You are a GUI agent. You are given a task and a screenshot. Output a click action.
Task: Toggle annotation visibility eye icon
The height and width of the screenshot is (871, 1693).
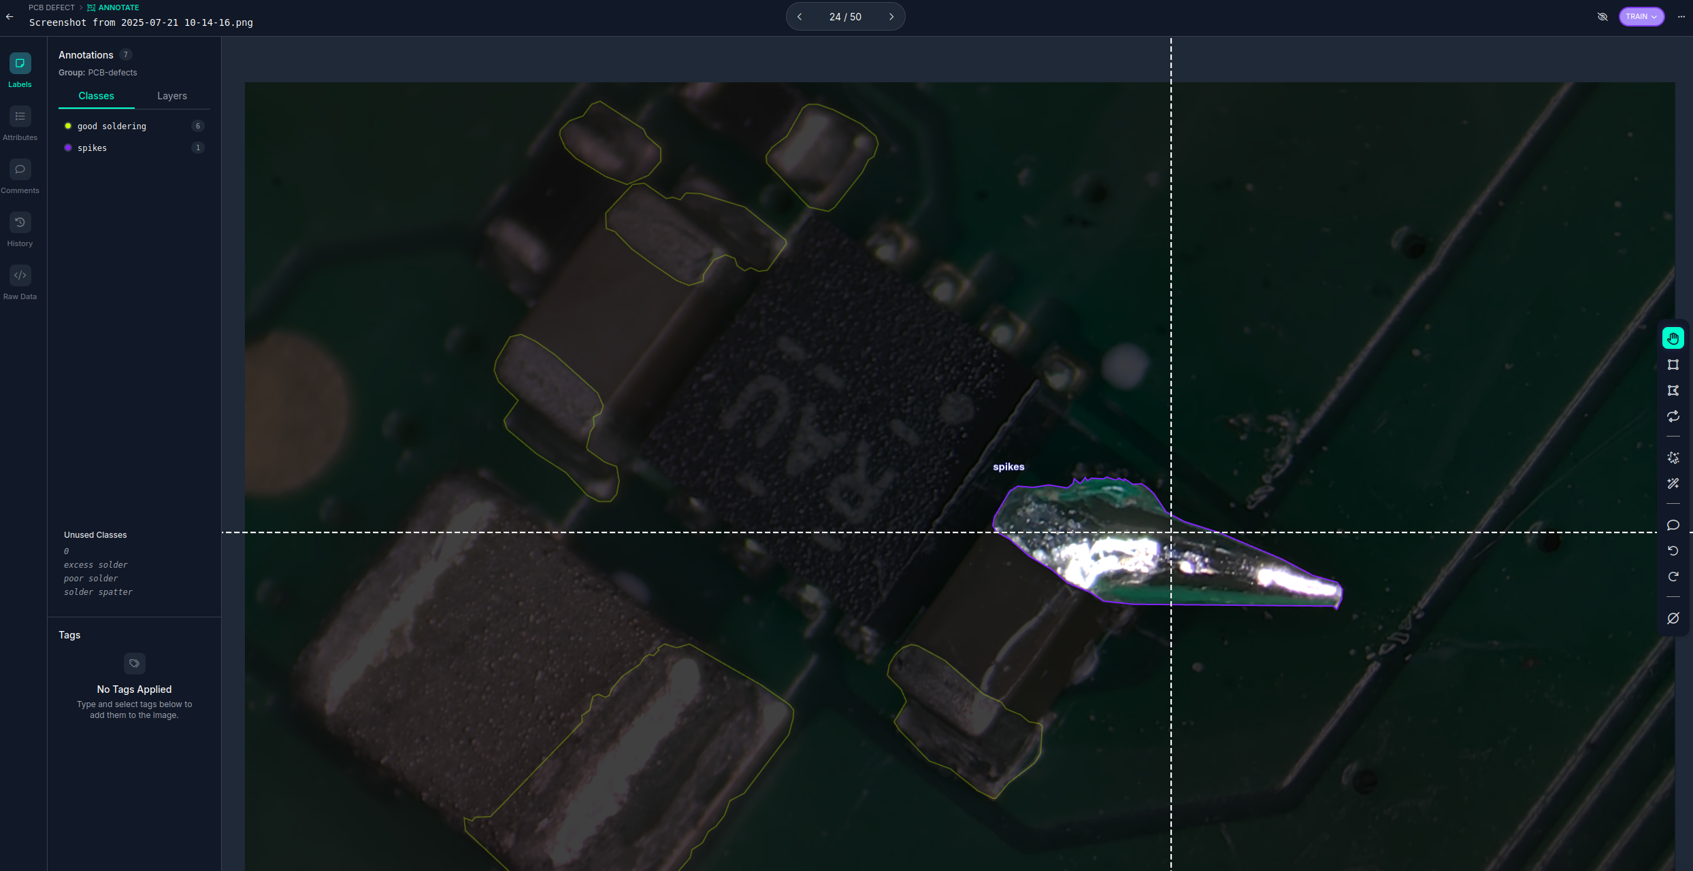[x=1602, y=17]
